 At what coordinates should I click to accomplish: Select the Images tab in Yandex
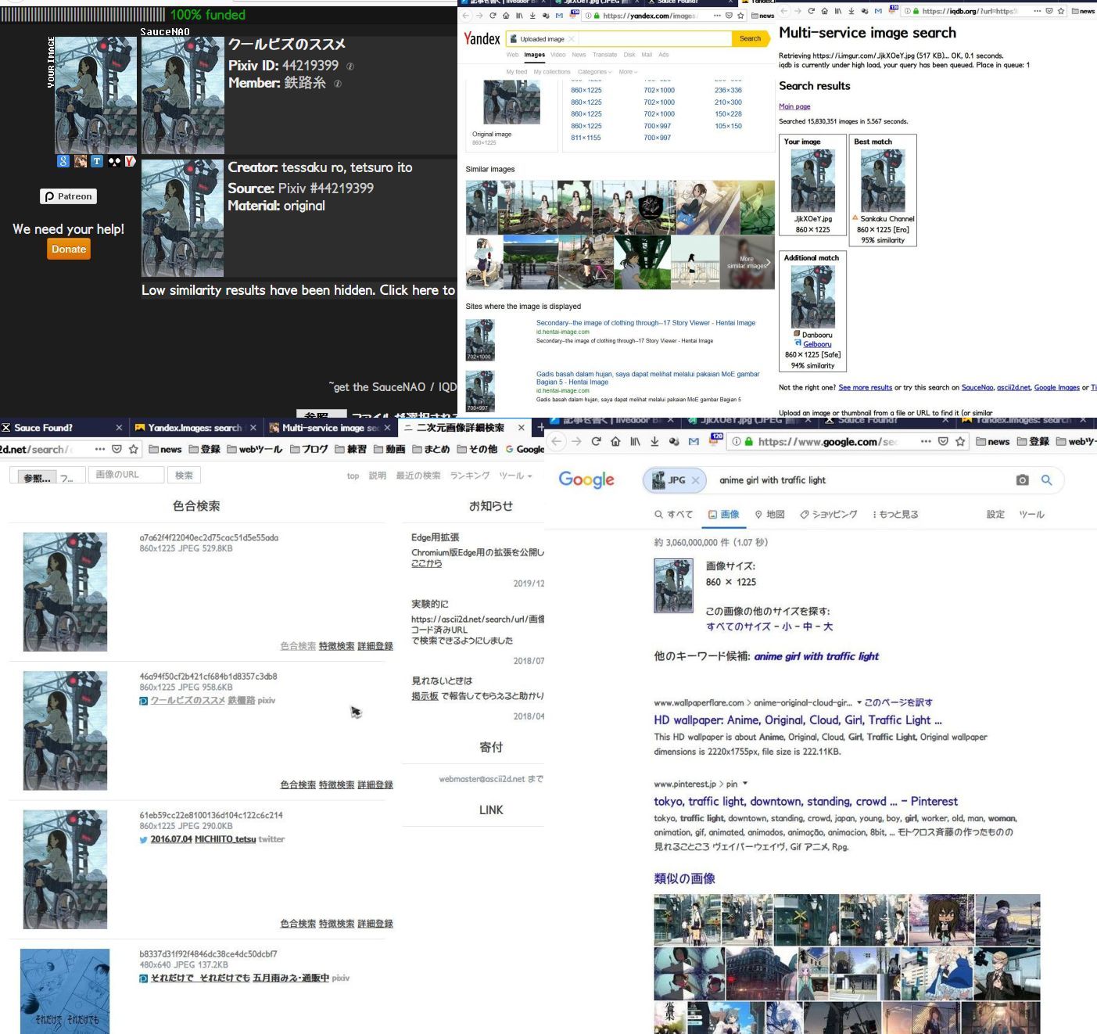point(535,55)
